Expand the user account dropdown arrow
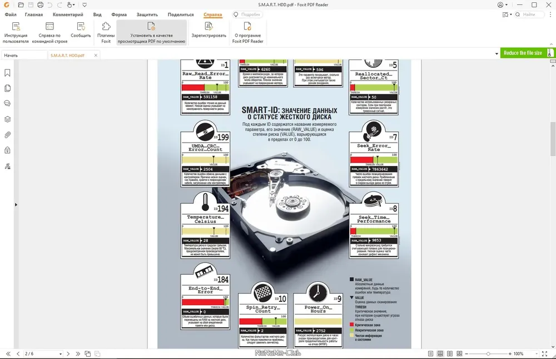Viewport: 556px width, 359px height. (508, 5)
